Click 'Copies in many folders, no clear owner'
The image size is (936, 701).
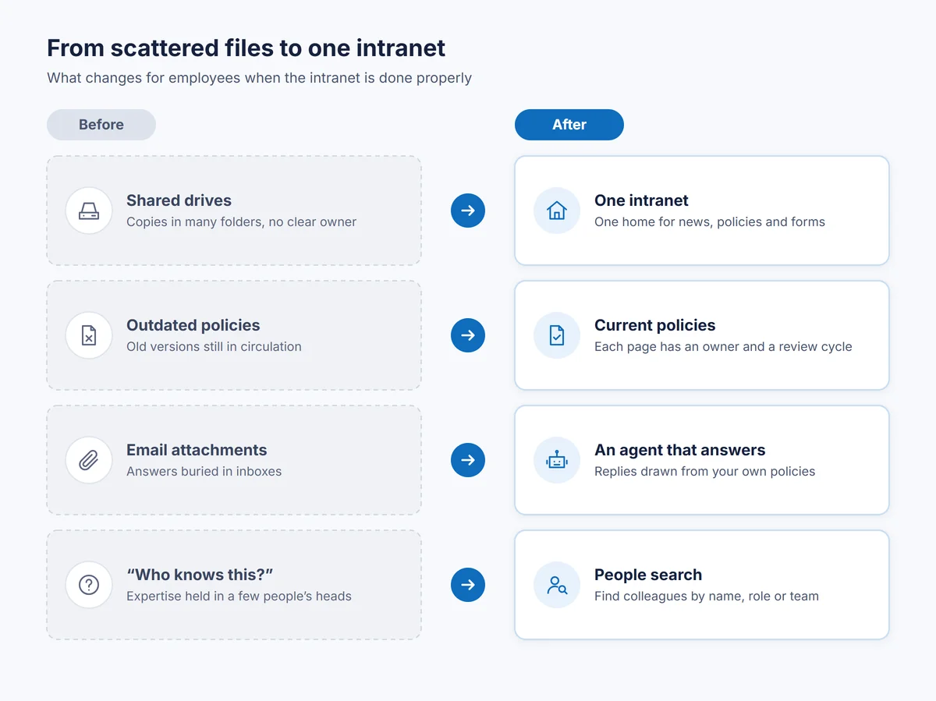click(241, 222)
